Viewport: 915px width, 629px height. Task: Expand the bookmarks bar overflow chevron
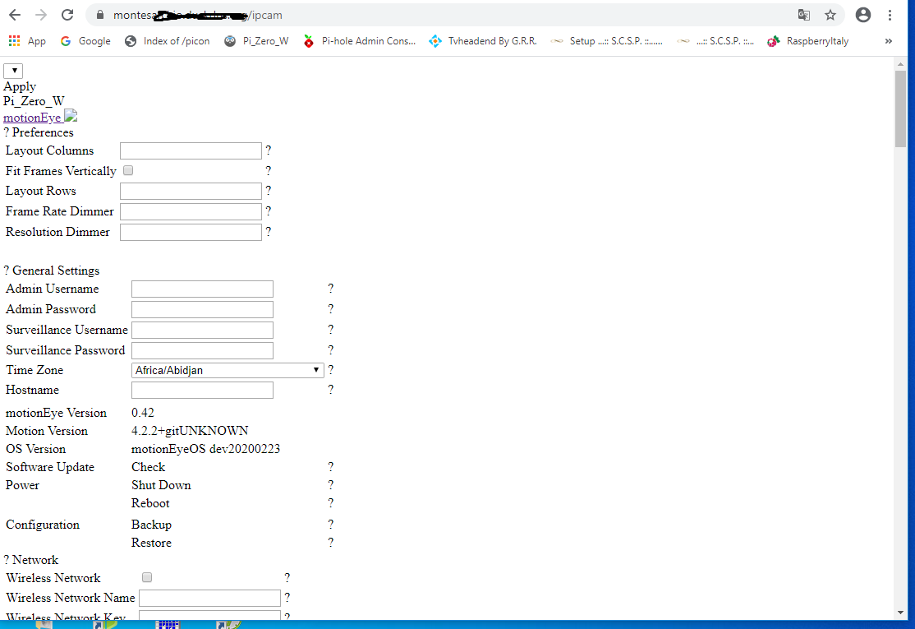pyautogui.click(x=890, y=40)
